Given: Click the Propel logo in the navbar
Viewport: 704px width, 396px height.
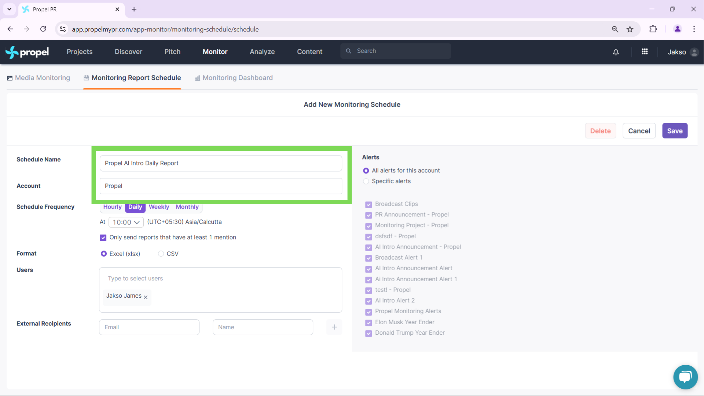Looking at the screenshot, I should point(27,52).
